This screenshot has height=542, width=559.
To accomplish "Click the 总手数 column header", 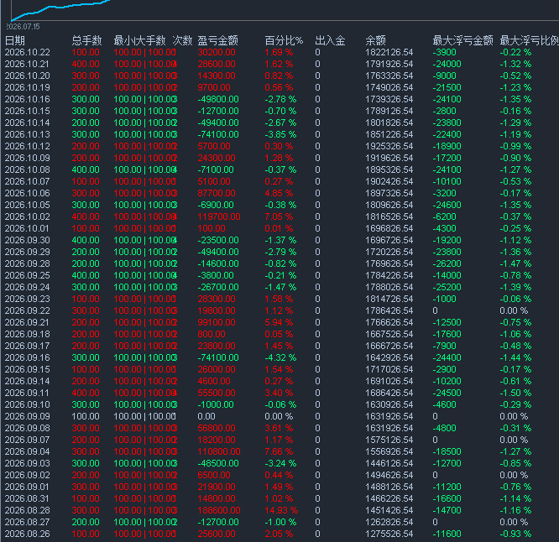I will 86,40.
